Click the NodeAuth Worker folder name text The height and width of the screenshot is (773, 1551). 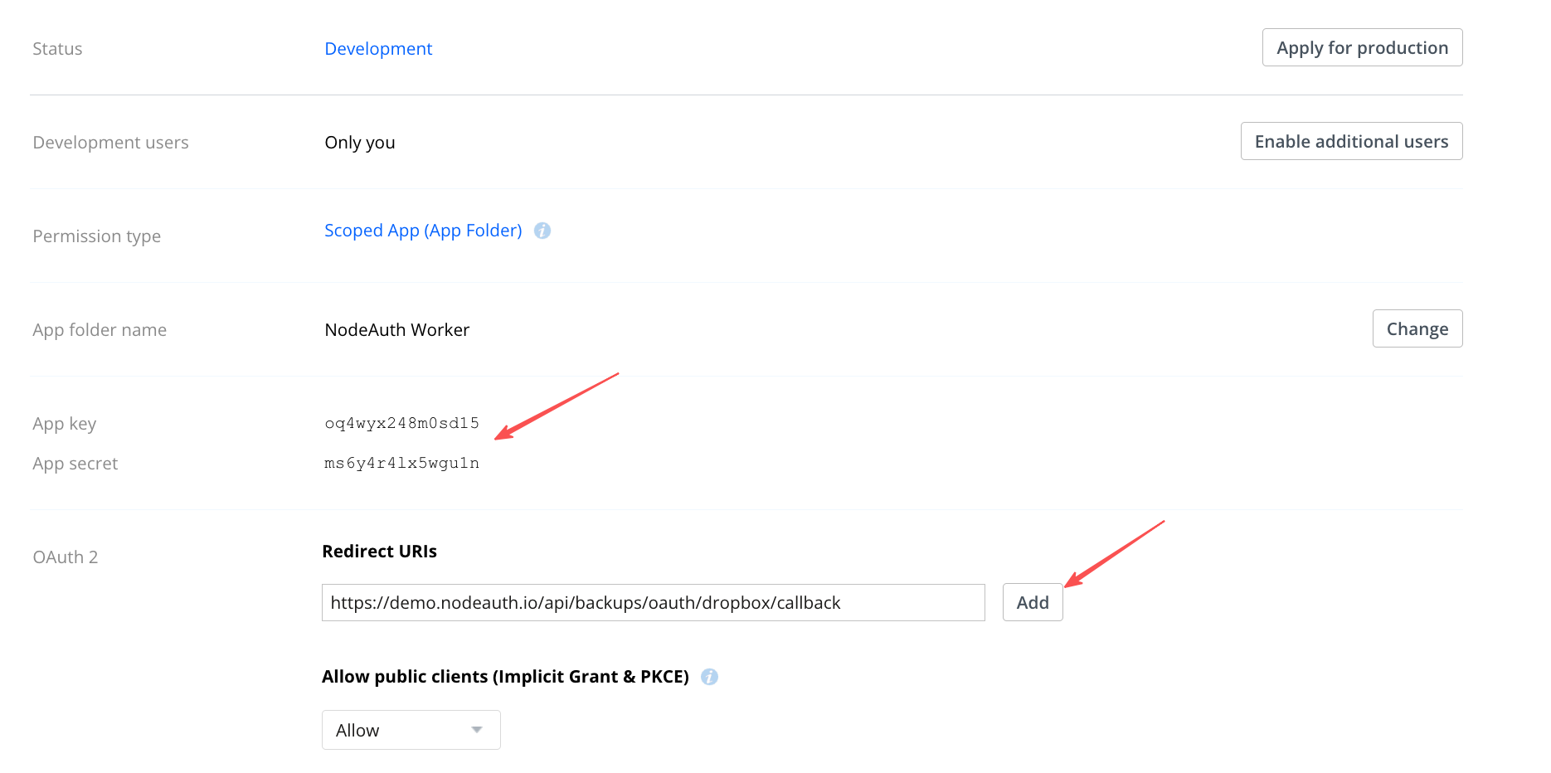pos(396,330)
